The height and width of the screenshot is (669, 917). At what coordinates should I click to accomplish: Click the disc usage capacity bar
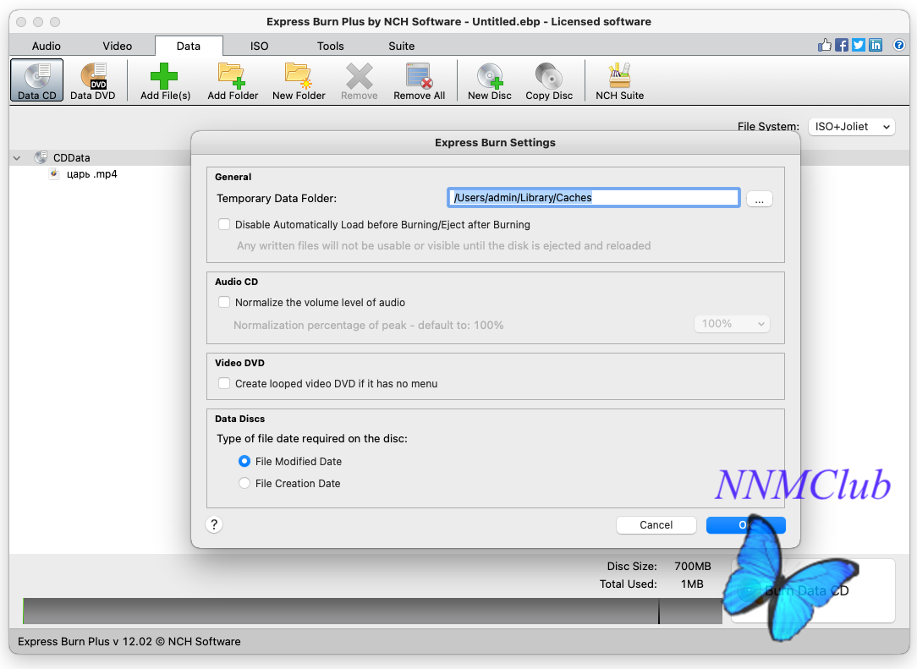click(x=372, y=611)
